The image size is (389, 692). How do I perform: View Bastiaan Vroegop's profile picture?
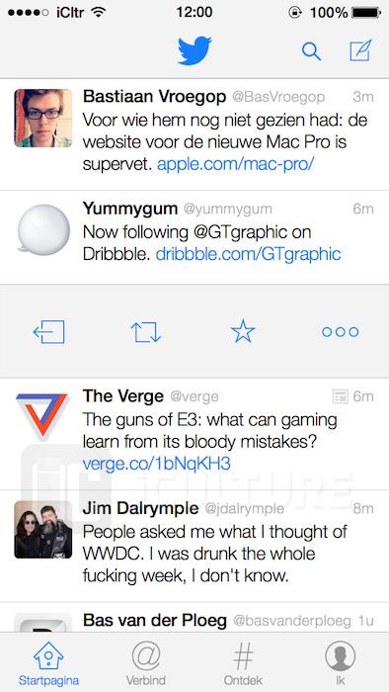click(43, 118)
